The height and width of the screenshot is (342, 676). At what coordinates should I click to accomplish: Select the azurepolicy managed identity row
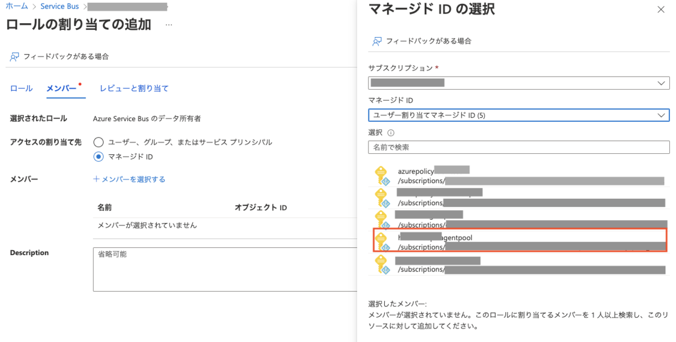coord(519,175)
